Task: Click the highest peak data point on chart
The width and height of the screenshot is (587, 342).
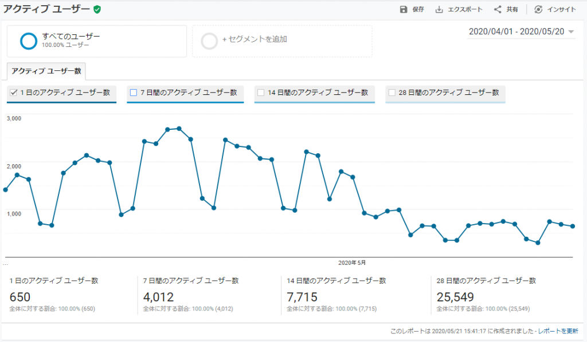Action: point(179,129)
